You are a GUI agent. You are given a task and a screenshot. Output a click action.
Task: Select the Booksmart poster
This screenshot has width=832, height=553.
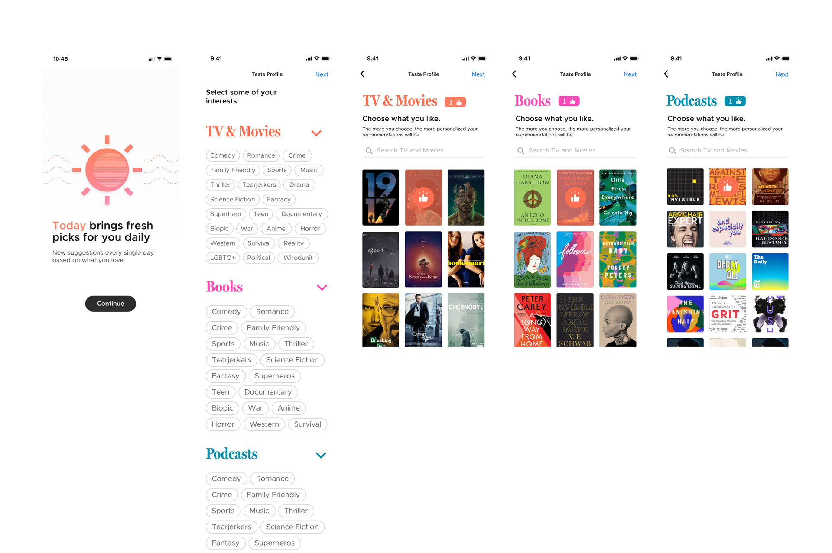pyautogui.click(x=466, y=259)
